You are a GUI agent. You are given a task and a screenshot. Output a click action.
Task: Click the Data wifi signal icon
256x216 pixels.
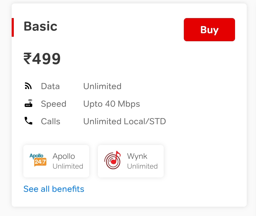(28, 86)
